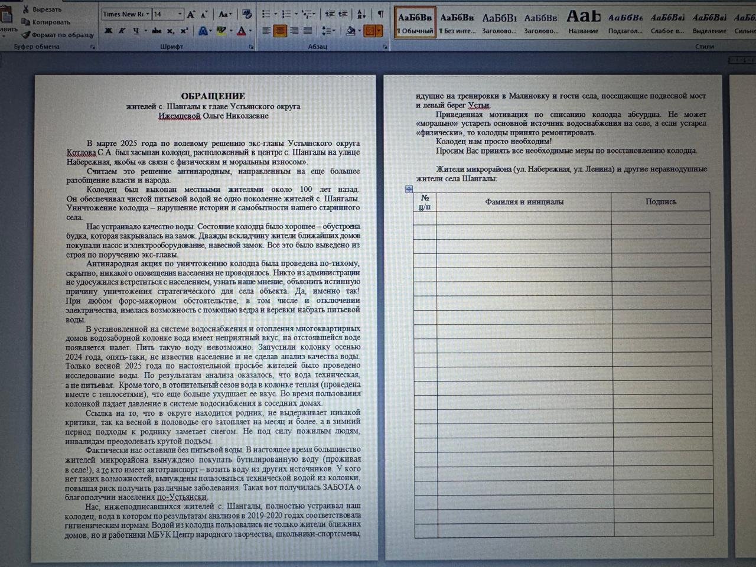756x567 pixels.
Task: Toggle Subscript (x₂) formatting
Action: pos(171,31)
